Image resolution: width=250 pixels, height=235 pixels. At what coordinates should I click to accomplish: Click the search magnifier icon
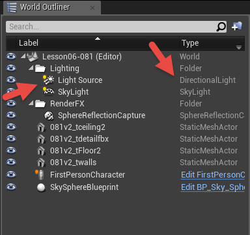click(x=221, y=27)
